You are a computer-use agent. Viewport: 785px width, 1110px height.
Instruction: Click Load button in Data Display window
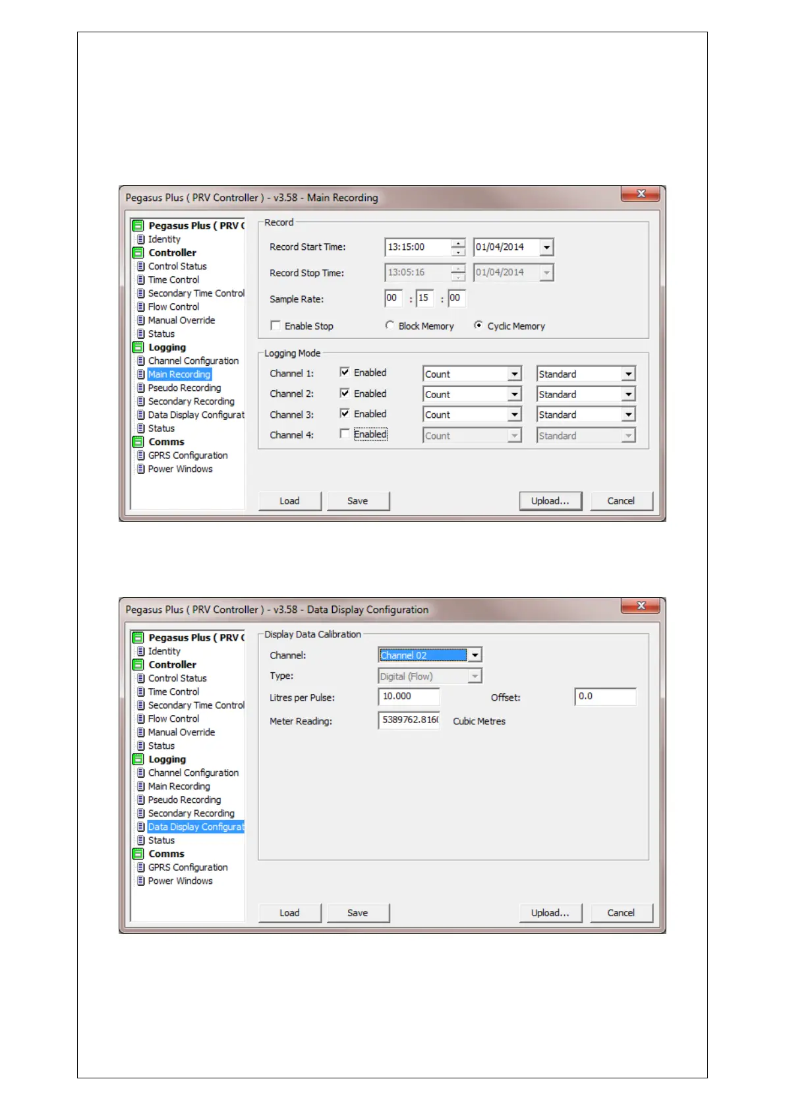pos(289,913)
